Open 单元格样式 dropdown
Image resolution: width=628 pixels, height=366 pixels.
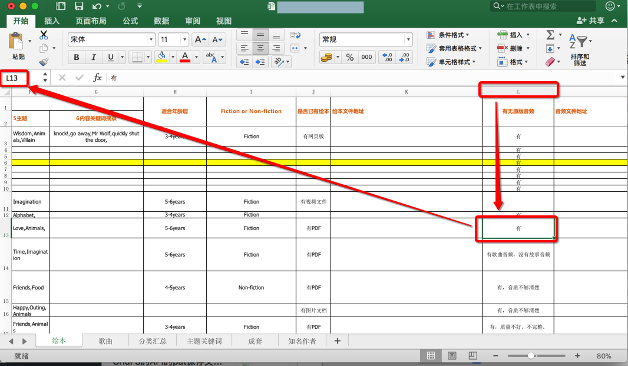451,62
